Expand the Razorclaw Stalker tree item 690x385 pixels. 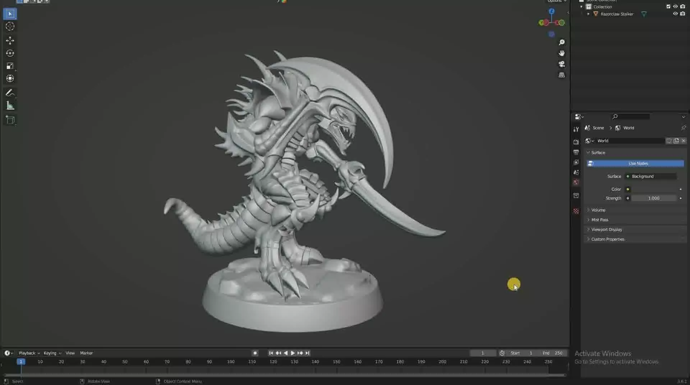588,14
